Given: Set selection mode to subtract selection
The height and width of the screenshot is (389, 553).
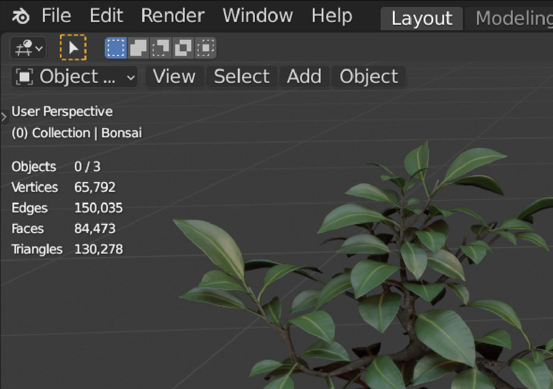Looking at the screenshot, I should coord(161,48).
